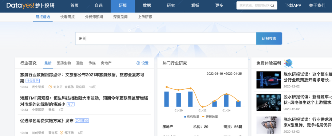Click the 研报搜索 button

(269, 38)
